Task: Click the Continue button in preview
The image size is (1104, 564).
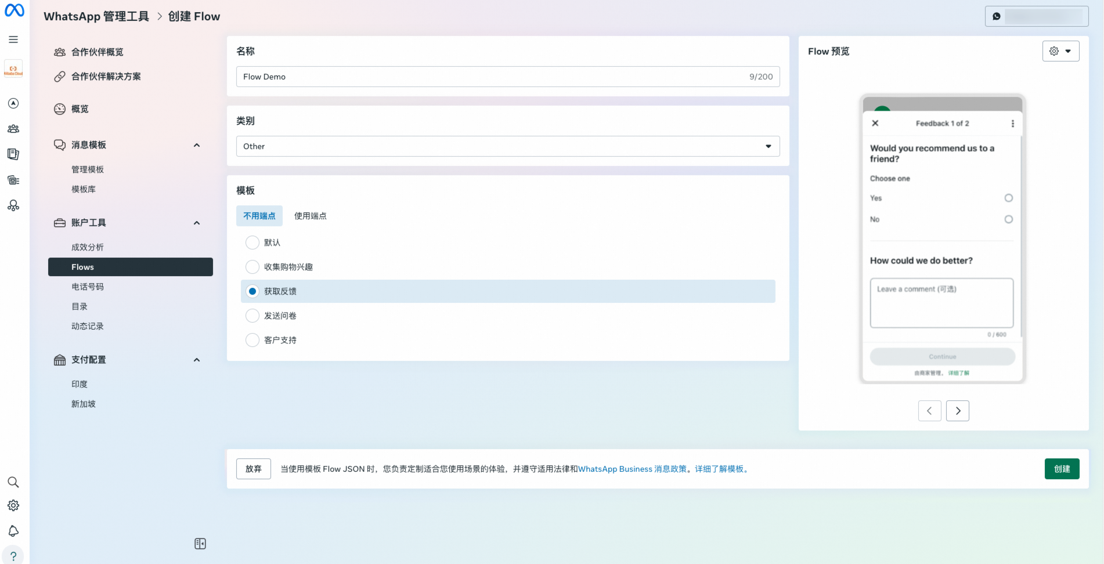Action: pos(943,357)
